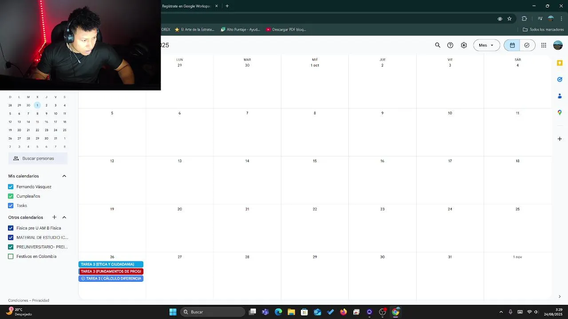The height and width of the screenshot is (319, 568).
Task: Toggle PREUNIVERSITARIO calendar checkbox
Action: click(x=11, y=247)
